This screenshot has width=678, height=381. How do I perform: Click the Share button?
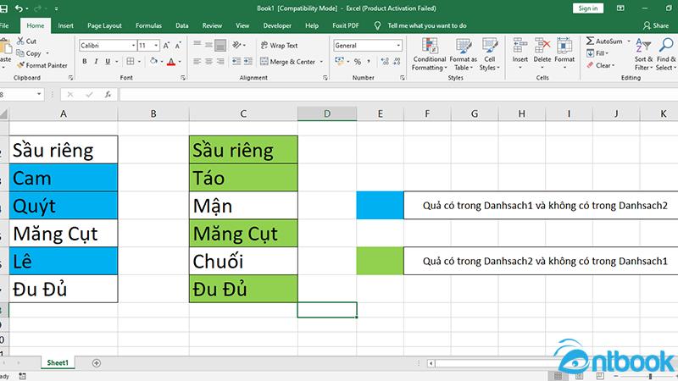pyautogui.click(x=656, y=25)
